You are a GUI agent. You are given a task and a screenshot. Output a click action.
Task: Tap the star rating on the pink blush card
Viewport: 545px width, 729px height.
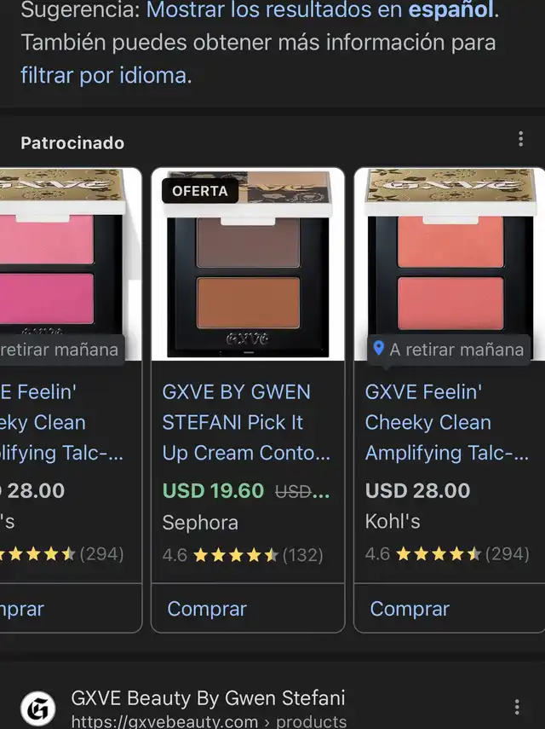tap(37, 553)
